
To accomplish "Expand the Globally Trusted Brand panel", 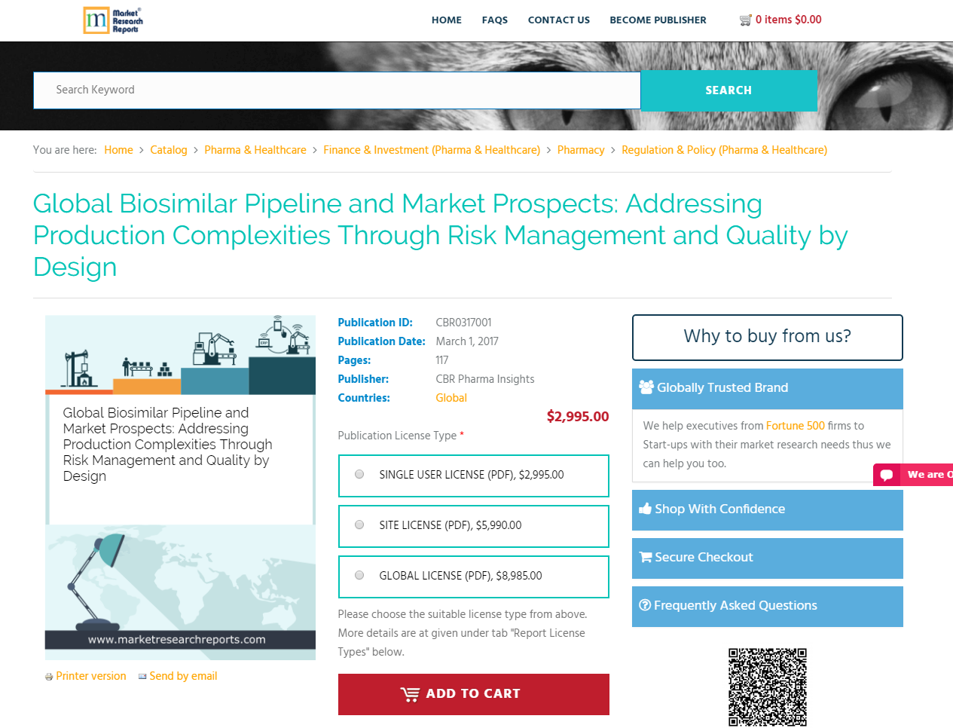I will pyautogui.click(x=768, y=388).
